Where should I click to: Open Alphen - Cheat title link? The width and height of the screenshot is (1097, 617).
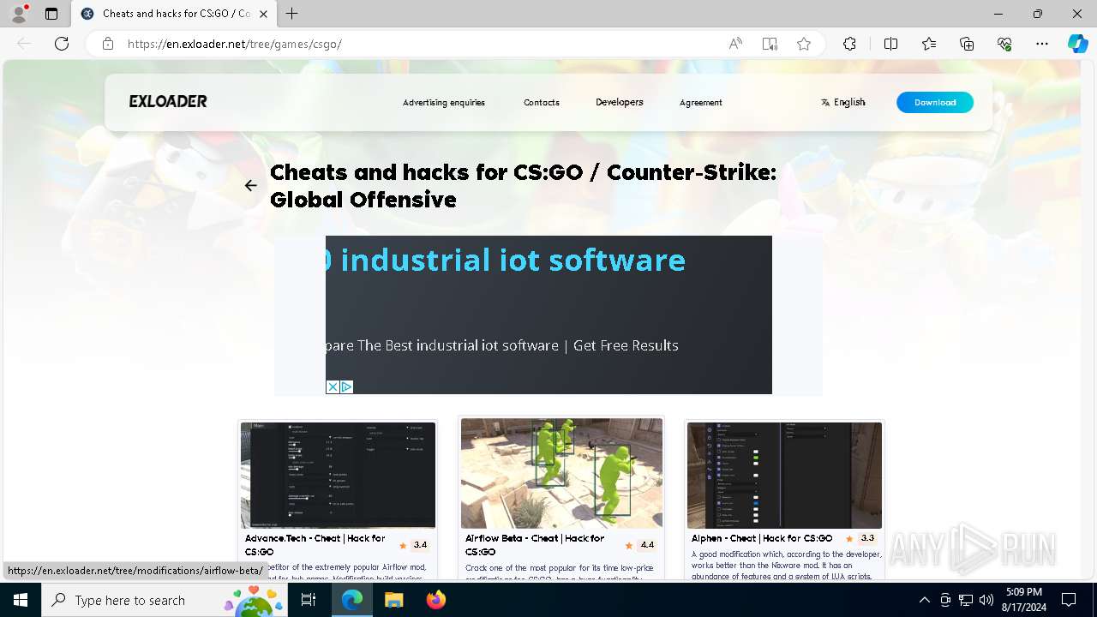(x=762, y=538)
